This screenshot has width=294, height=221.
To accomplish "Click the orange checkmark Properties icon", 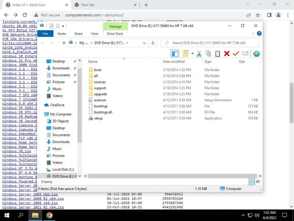I will [x=236, y=54].
